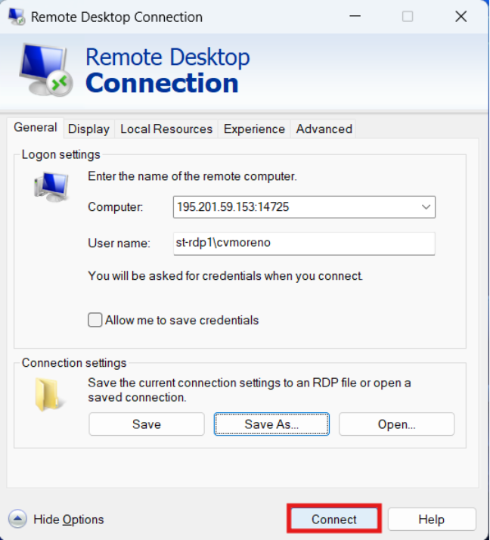The height and width of the screenshot is (540, 490).
Task: Click the large Remote Desktop banner logo
Action: [x=45, y=70]
